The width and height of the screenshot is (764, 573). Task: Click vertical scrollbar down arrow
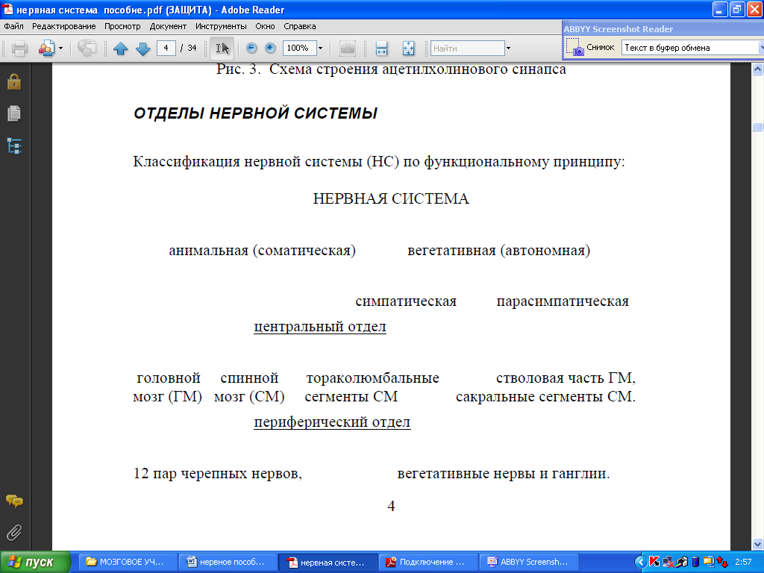tap(757, 544)
